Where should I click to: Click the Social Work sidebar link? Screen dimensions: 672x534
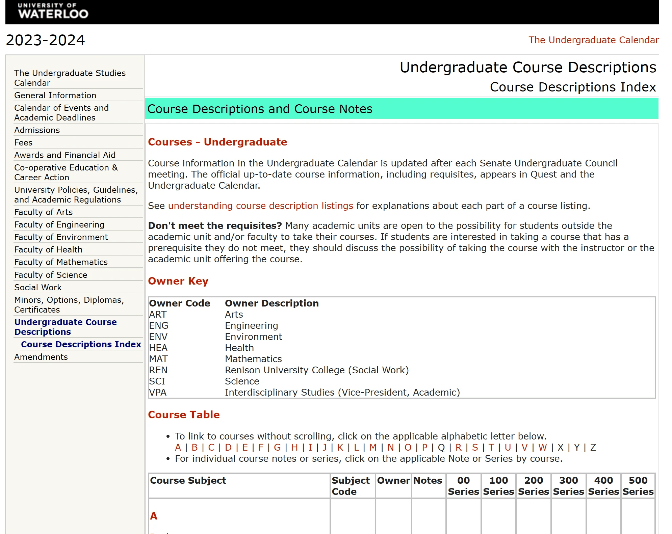pos(38,287)
